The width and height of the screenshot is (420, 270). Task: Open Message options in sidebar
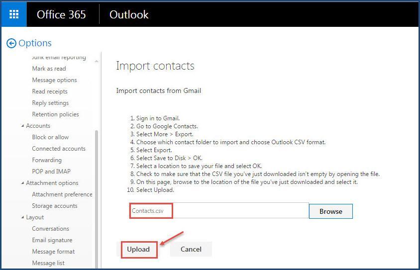pyautogui.click(x=54, y=80)
